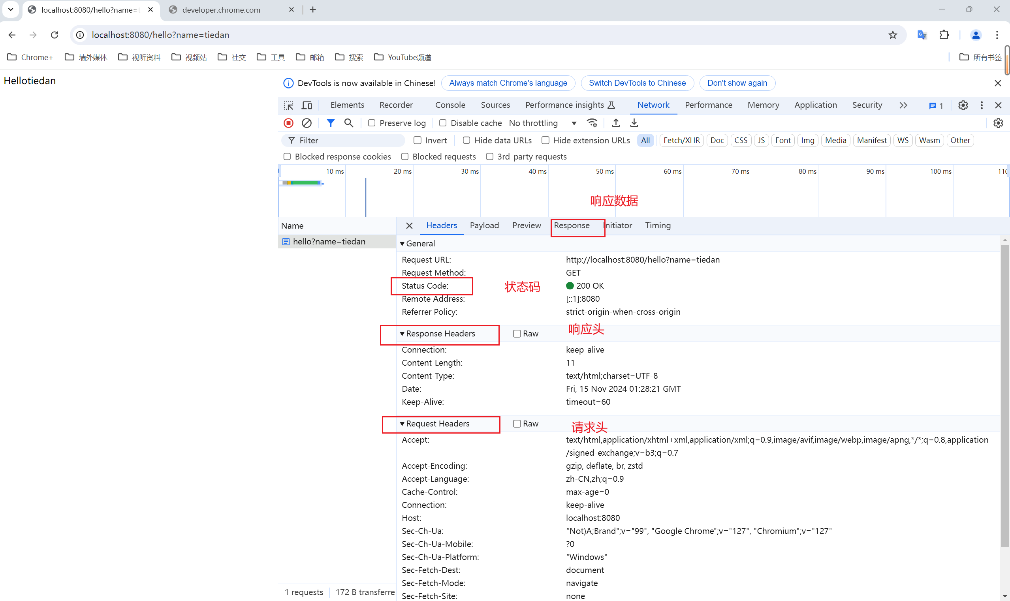The height and width of the screenshot is (601, 1010).
Task: Collapse the General section
Action: coord(402,243)
